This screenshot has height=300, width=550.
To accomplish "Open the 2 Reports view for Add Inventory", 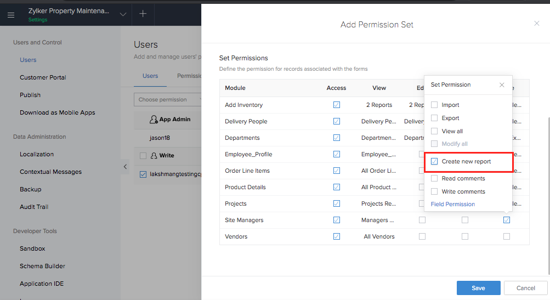I will tap(379, 105).
